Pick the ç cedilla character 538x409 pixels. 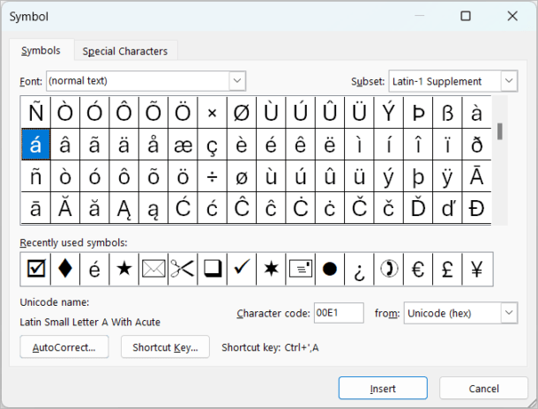[213, 145]
